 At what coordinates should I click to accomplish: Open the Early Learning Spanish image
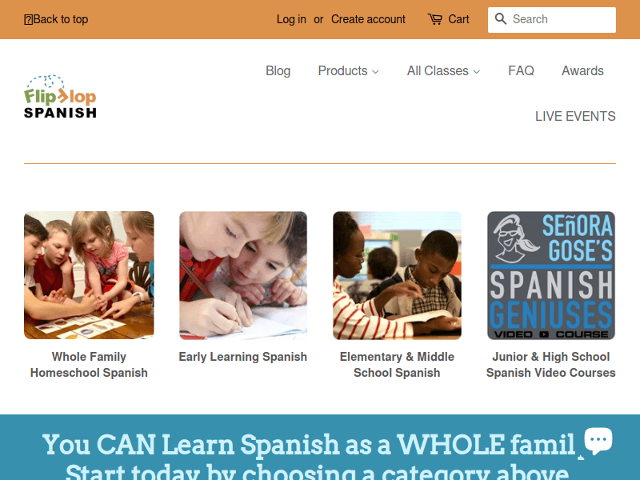tap(243, 275)
